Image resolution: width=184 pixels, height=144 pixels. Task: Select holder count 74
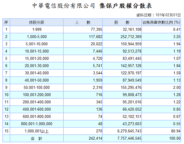click(x=100, y=117)
